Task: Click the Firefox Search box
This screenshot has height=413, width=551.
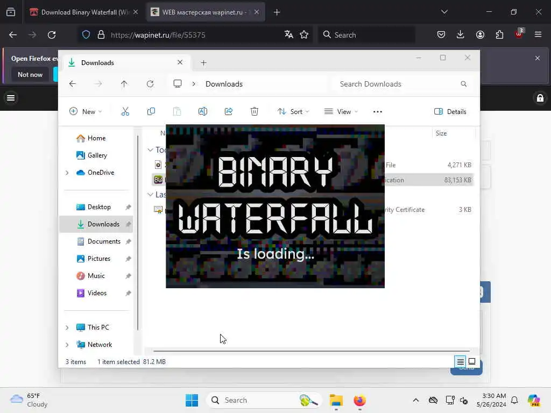Action: pos(366,35)
